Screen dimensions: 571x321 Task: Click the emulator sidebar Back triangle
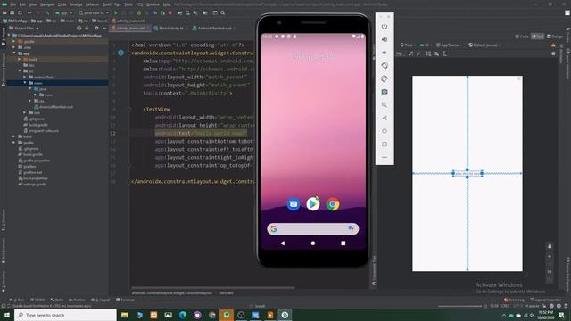(385, 118)
